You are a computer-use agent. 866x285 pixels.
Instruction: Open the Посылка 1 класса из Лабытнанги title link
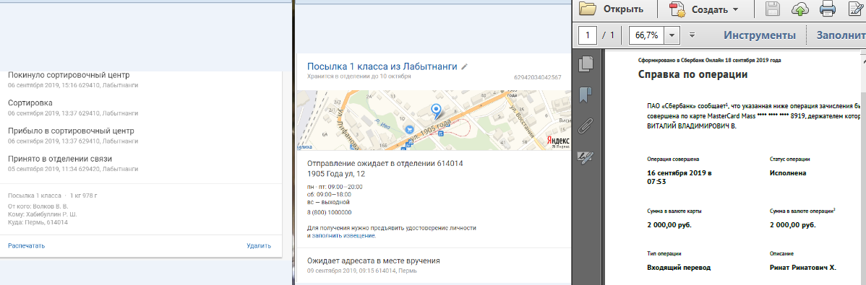coord(382,66)
